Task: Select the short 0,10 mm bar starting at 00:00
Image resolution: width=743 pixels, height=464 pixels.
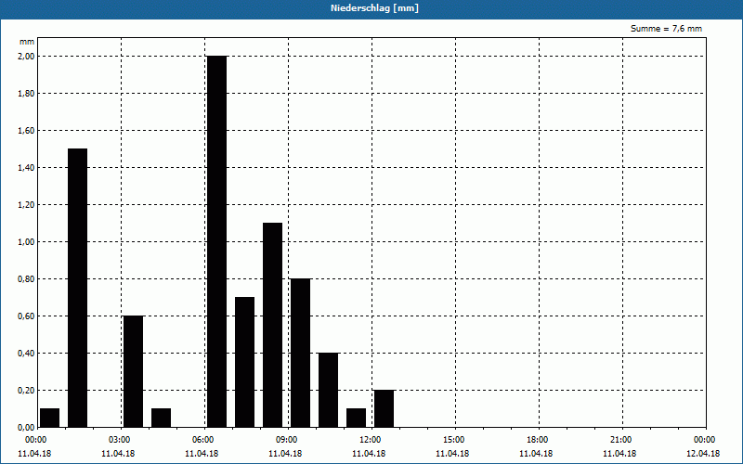Action: click(x=50, y=418)
